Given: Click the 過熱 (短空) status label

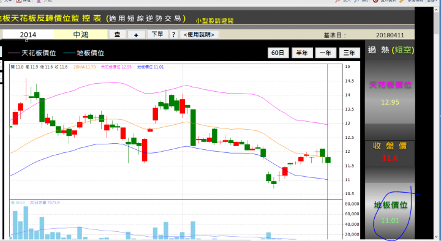Looking at the screenshot, I should [x=391, y=50].
